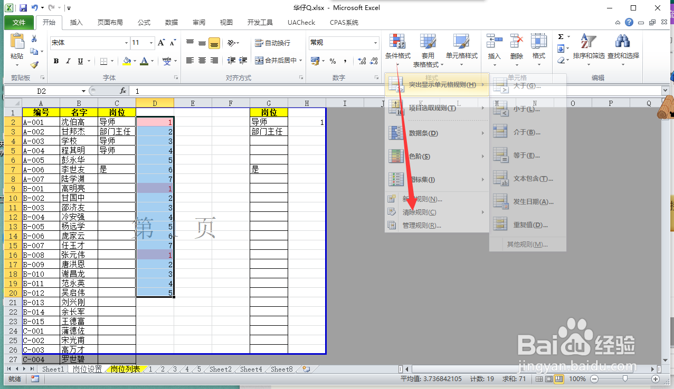Open the 查找和选择 find and select menu
The image size is (674, 389).
tap(623, 49)
